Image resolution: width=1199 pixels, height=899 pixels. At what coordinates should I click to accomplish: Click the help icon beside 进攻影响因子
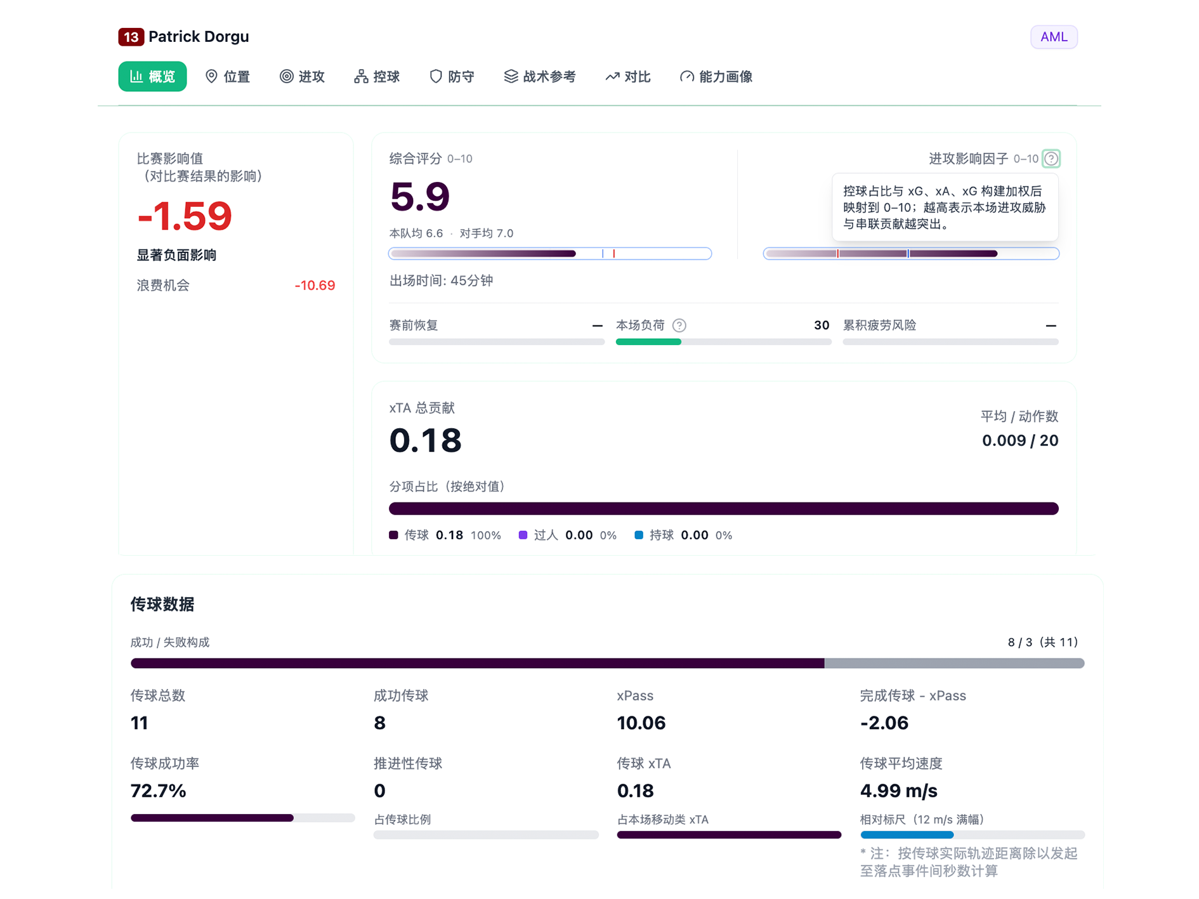point(1051,159)
